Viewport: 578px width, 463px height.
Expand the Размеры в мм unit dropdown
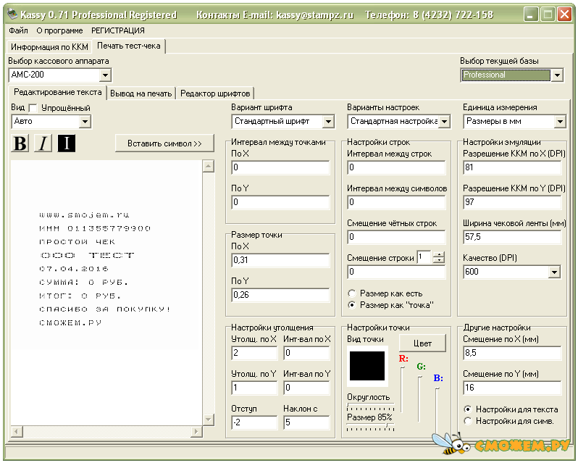tap(560, 121)
